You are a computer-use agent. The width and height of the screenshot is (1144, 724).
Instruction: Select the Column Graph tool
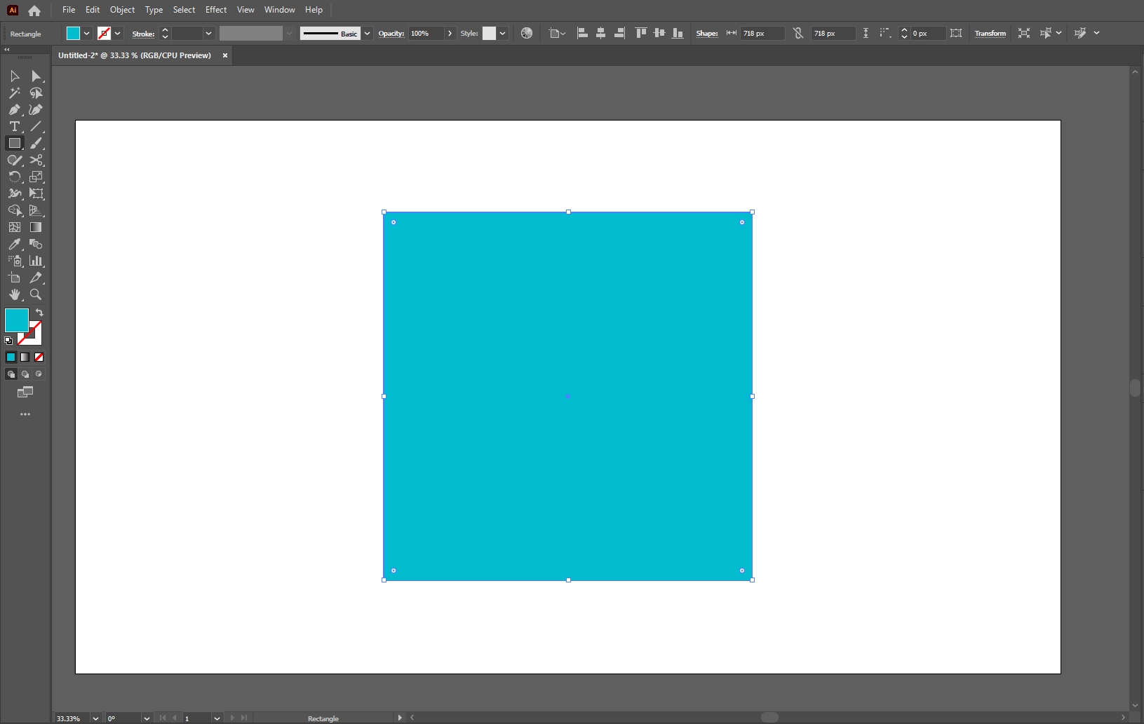tap(36, 261)
